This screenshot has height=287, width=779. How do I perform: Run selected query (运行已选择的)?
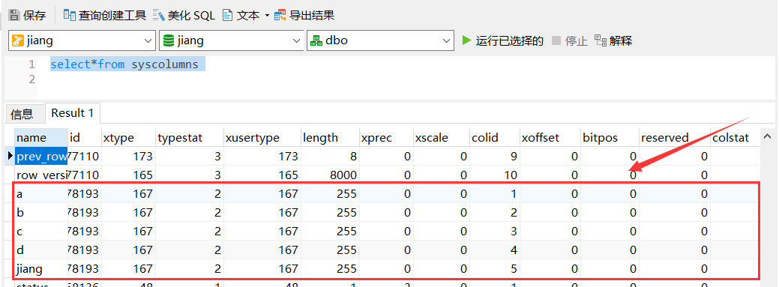click(x=503, y=40)
